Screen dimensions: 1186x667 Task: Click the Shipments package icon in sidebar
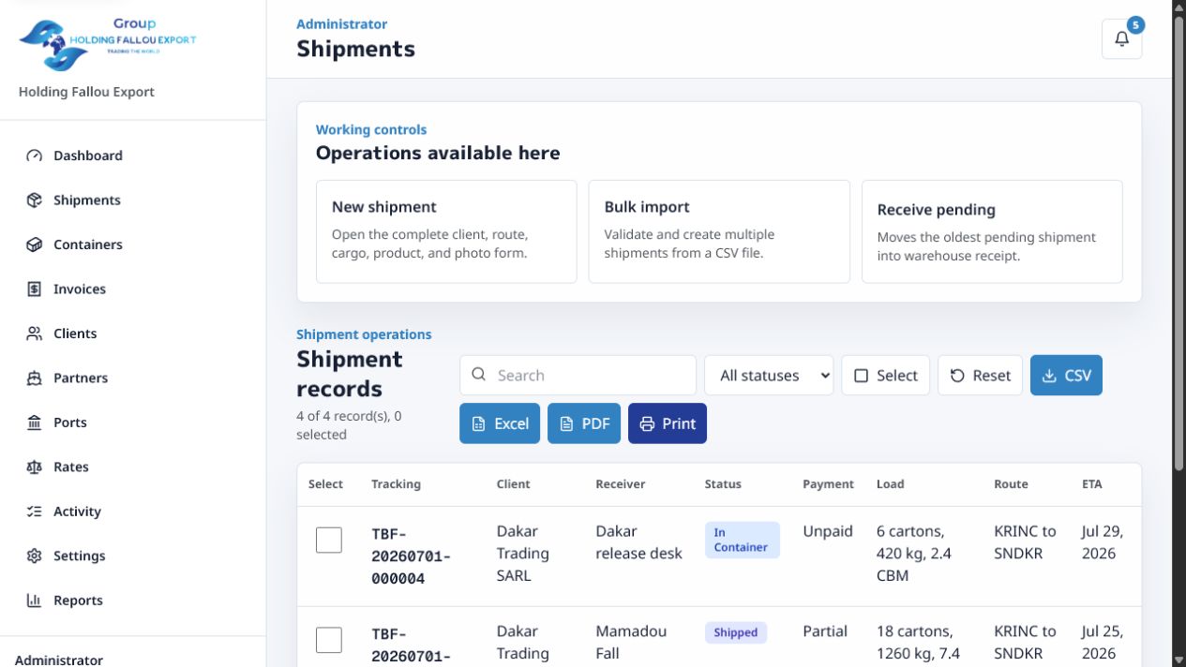point(35,200)
